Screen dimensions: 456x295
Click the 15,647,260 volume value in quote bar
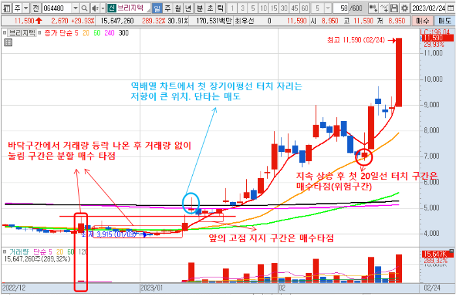(x=117, y=21)
